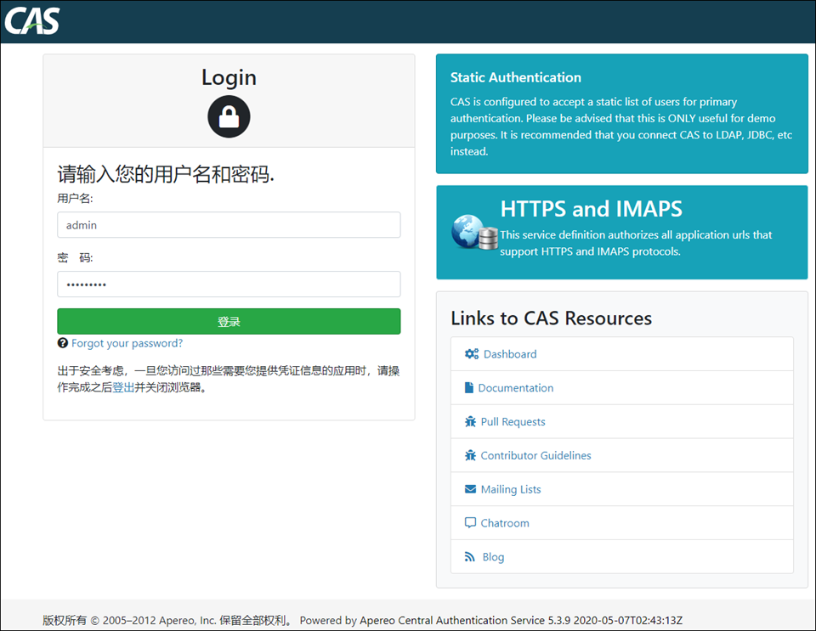Visit the Mailing Lists link
Screen dimensions: 816x631
click(511, 489)
